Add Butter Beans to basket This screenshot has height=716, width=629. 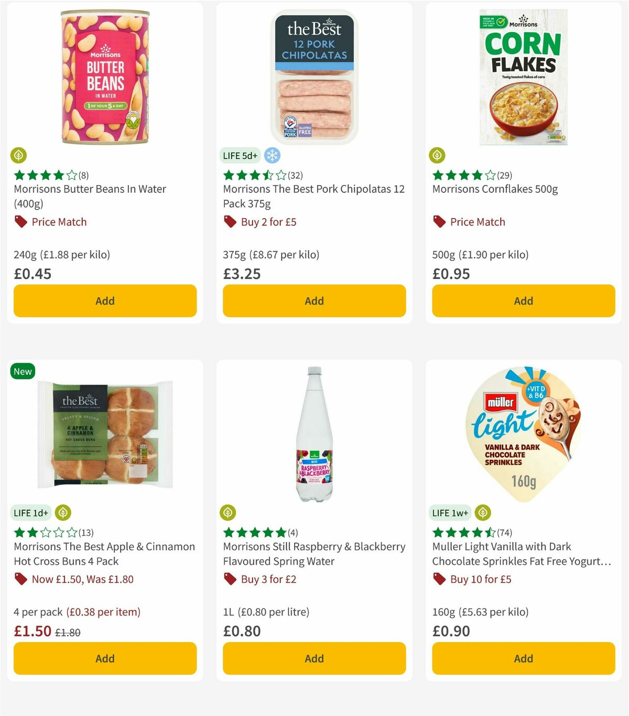click(x=105, y=301)
